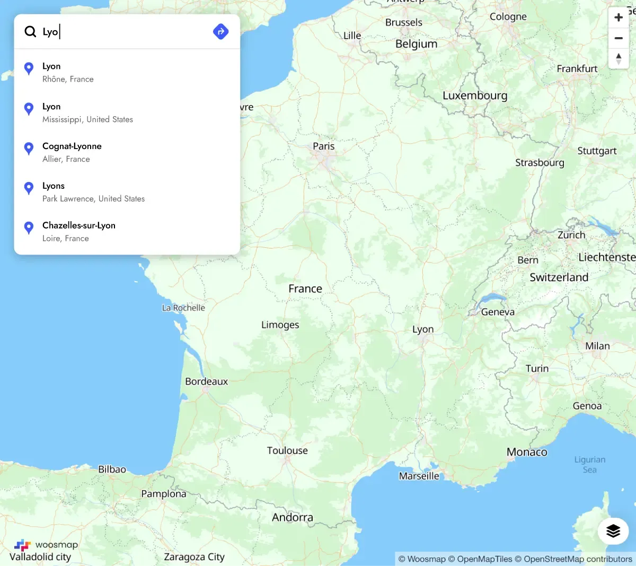Screen dimensions: 636x566
Task: Click the Limoges label on the map
Action: click(280, 325)
